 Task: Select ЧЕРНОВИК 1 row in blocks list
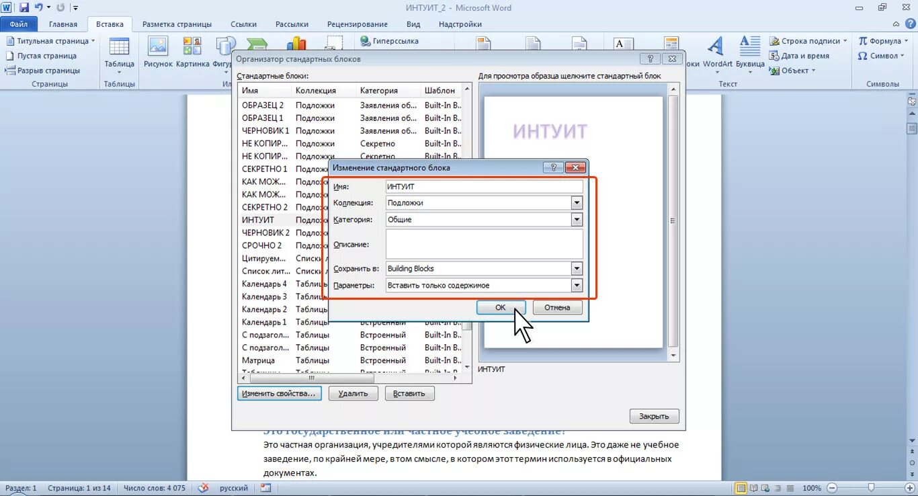349,130
